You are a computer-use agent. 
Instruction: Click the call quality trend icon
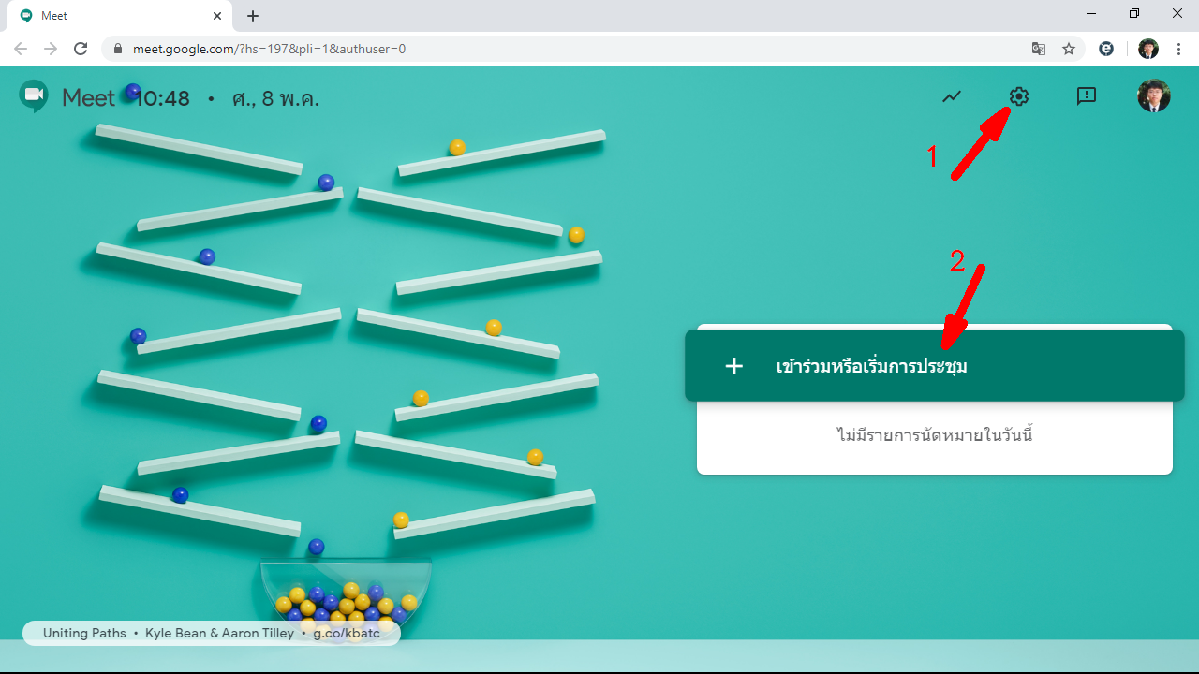pos(952,96)
